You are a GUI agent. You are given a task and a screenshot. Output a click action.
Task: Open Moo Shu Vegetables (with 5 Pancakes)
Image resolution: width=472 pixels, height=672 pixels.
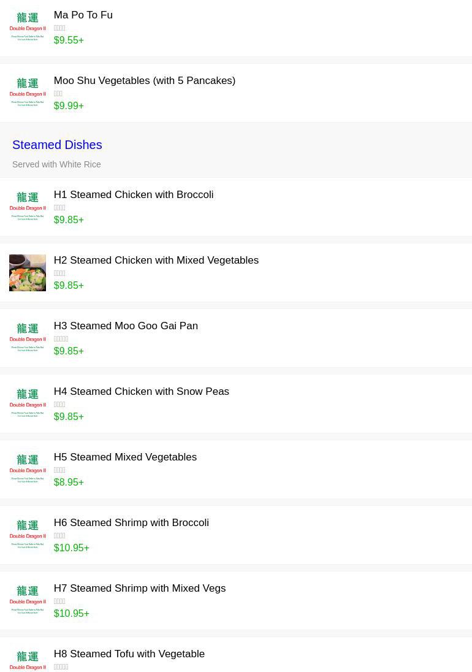pyautogui.click(x=144, y=81)
